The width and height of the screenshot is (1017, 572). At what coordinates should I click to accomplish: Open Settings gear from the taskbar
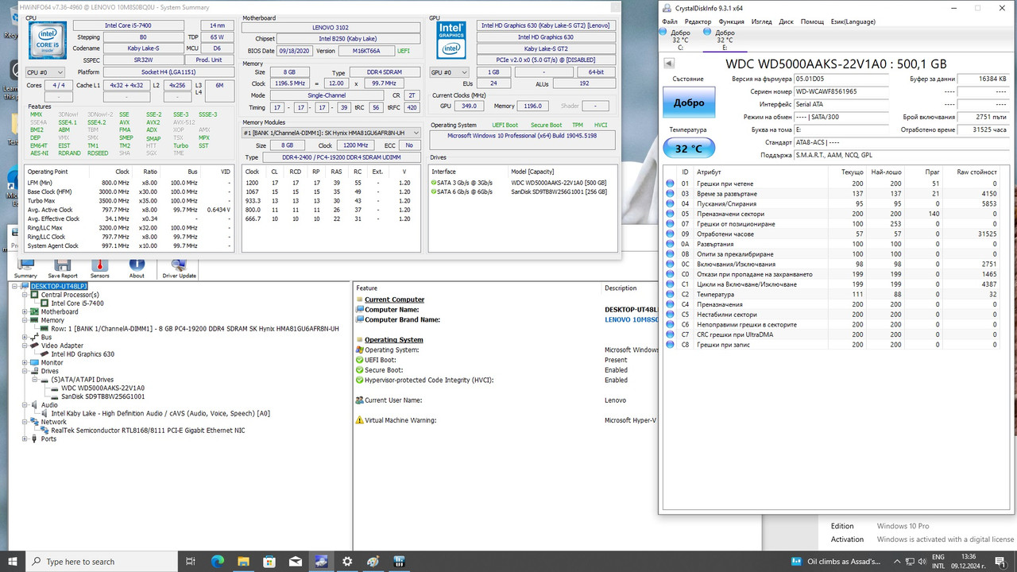pyautogui.click(x=347, y=561)
